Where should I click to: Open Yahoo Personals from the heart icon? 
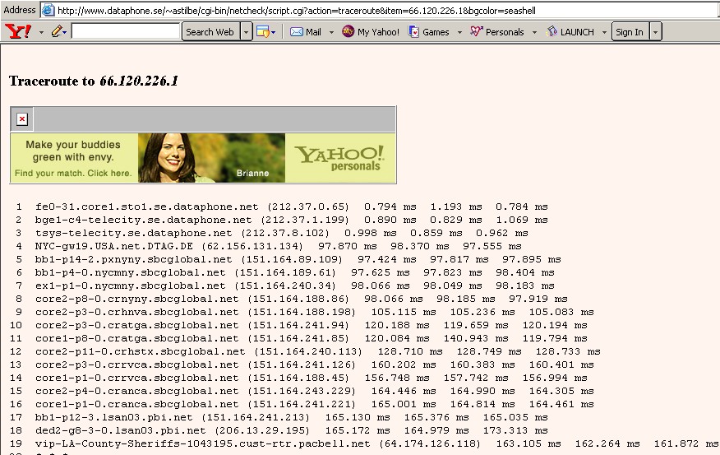point(477,32)
